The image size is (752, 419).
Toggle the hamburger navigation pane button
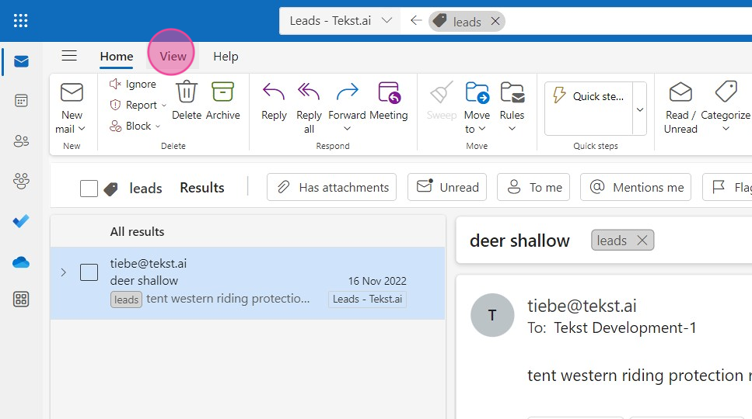click(69, 56)
